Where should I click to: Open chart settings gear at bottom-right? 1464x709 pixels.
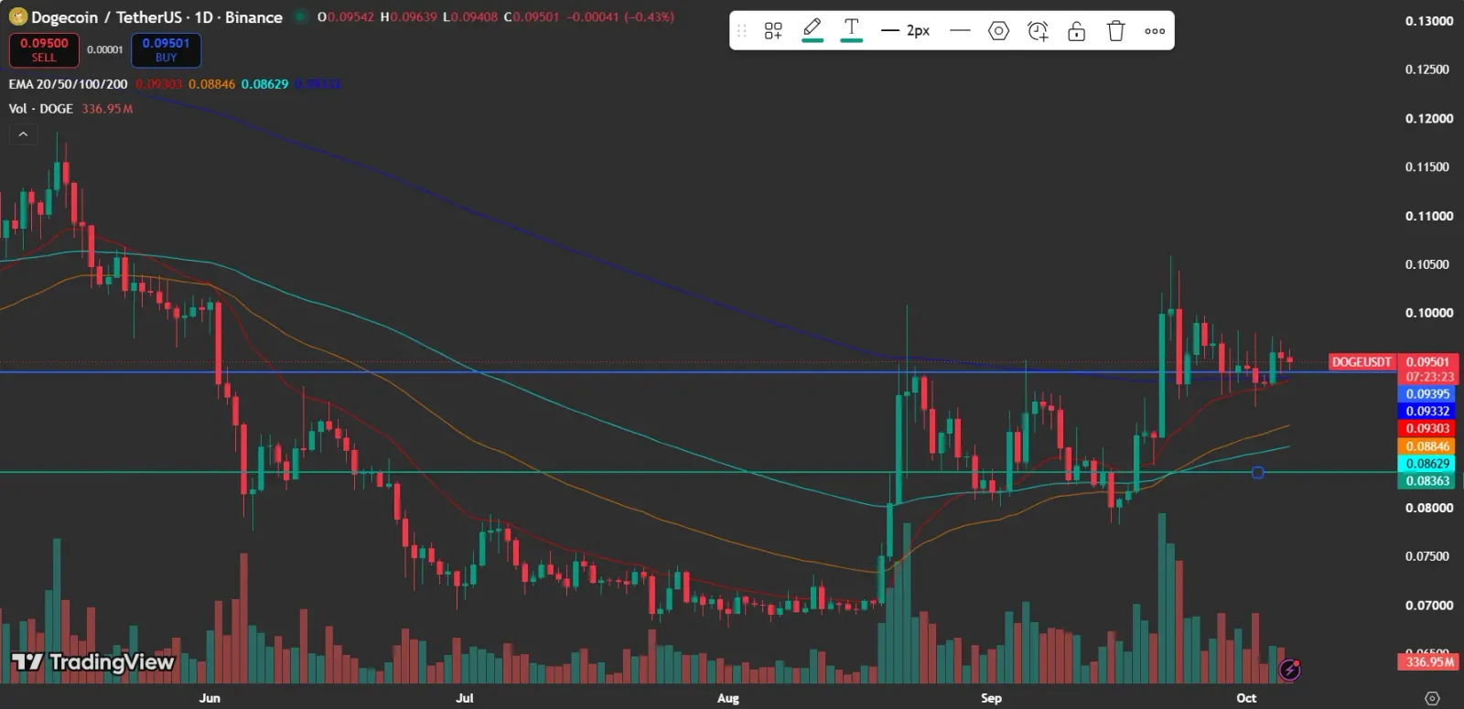1432,698
